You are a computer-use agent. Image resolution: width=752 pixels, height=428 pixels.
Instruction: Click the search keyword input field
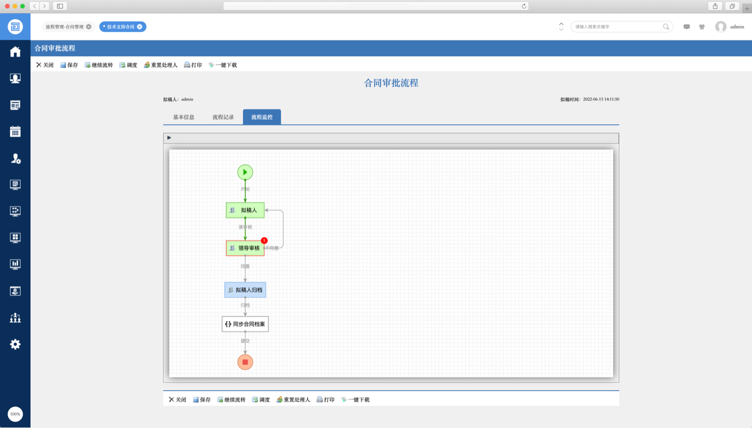tap(616, 27)
